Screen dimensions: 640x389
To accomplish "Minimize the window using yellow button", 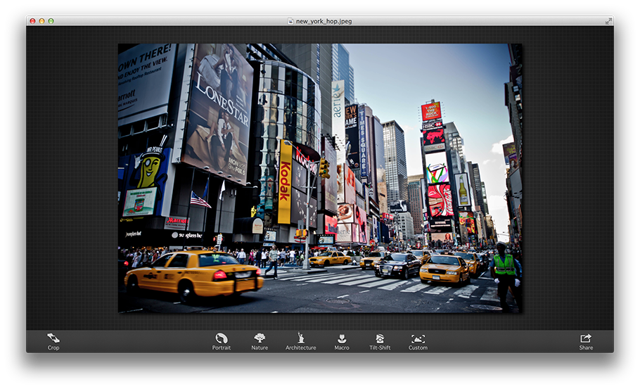I will pyautogui.click(x=41, y=21).
